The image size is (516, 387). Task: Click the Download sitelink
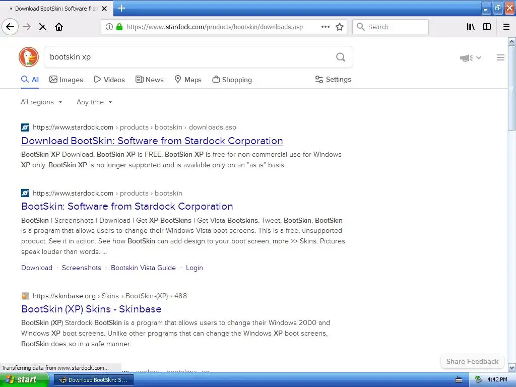pos(36,268)
